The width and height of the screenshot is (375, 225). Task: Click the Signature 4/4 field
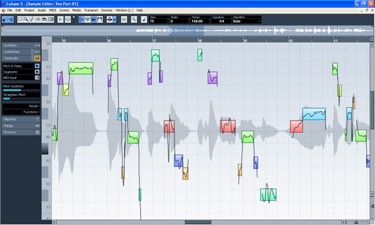coord(221,21)
